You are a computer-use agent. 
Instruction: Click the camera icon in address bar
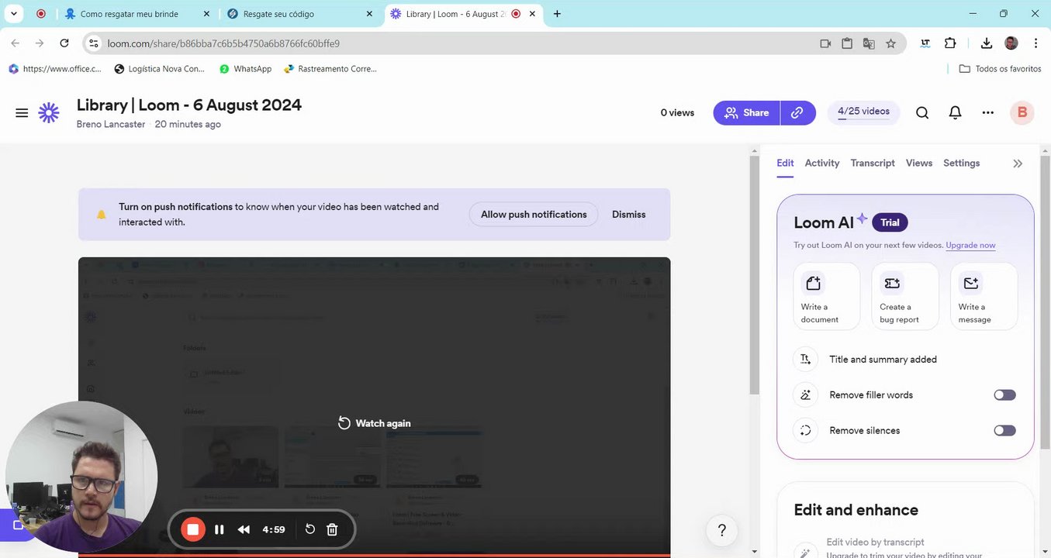pyautogui.click(x=825, y=43)
